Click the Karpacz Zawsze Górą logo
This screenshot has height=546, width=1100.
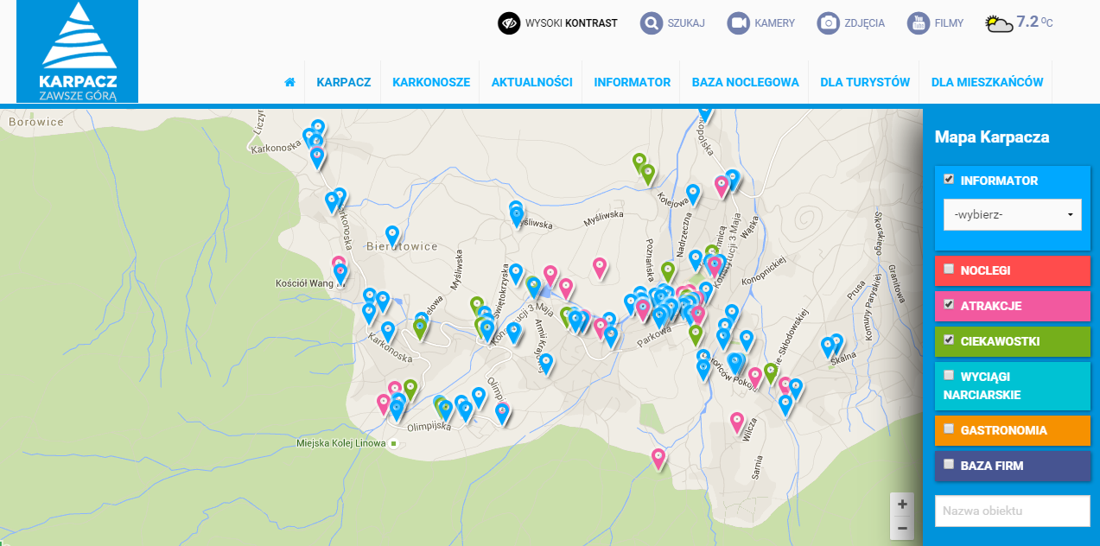click(x=77, y=51)
